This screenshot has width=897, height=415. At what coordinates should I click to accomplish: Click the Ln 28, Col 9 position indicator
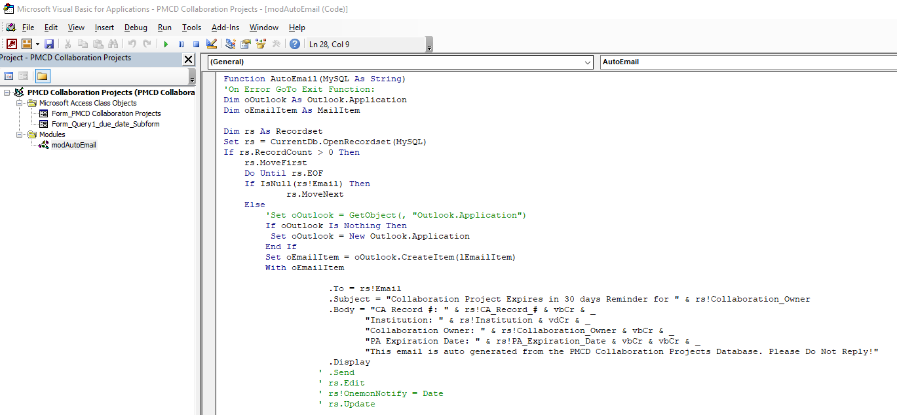pos(330,45)
